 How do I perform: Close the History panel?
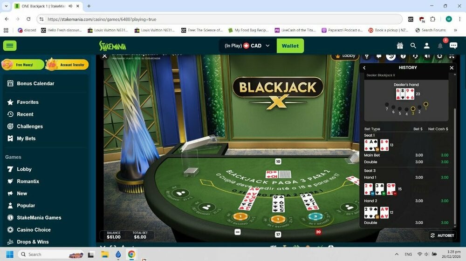[451, 68]
